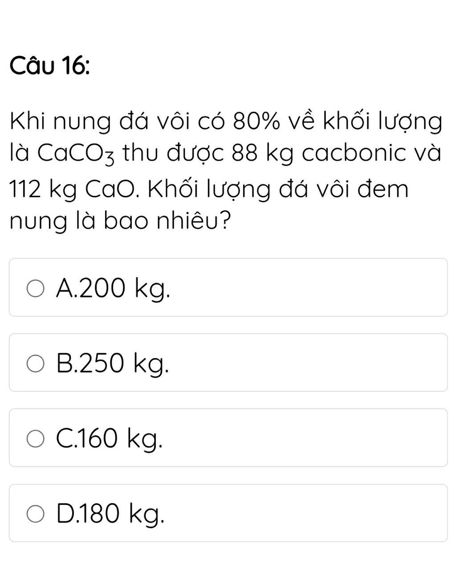Select the radio button for B.250 kg

coord(35,363)
